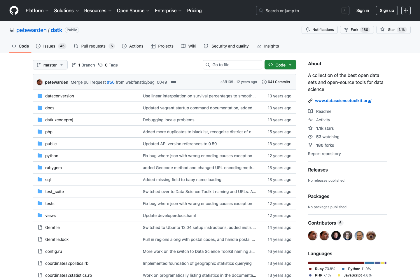
Task: Click the Activity pulse icon
Action: coord(310,120)
